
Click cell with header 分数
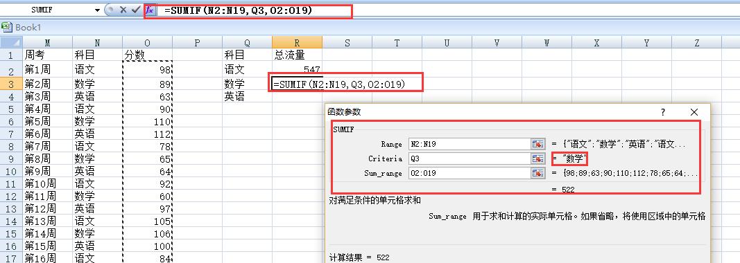click(x=147, y=55)
